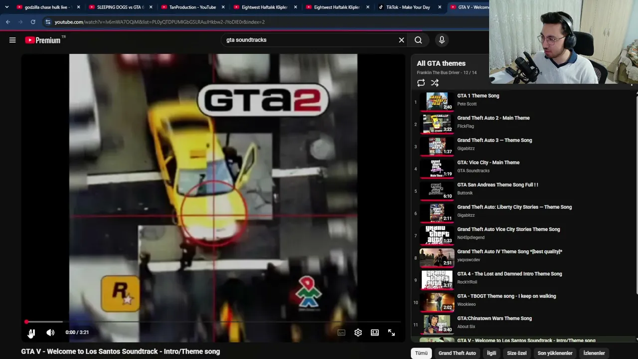
Task: Play 'The Lost and Damned Intro' thumbnail
Action: coord(437,280)
